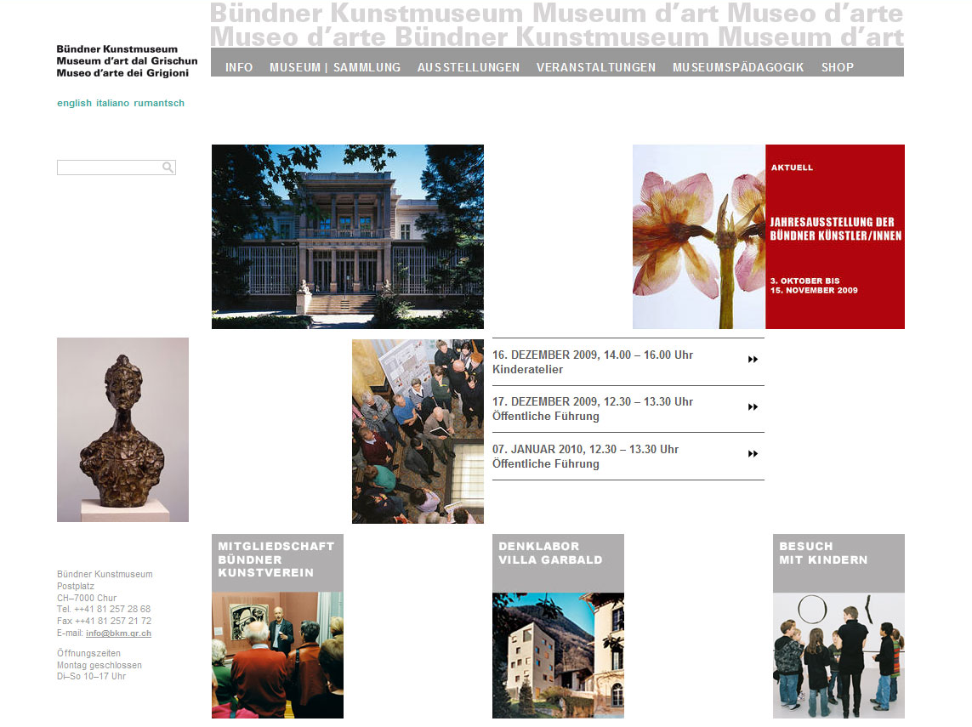The image size is (972, 727).
Task: Open Museum | Sammlung menu item
Action: tap(335, 67)
